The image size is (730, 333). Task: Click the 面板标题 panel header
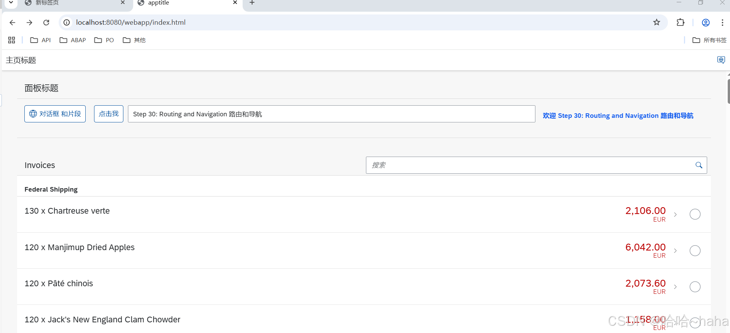(x=42, y=88)
